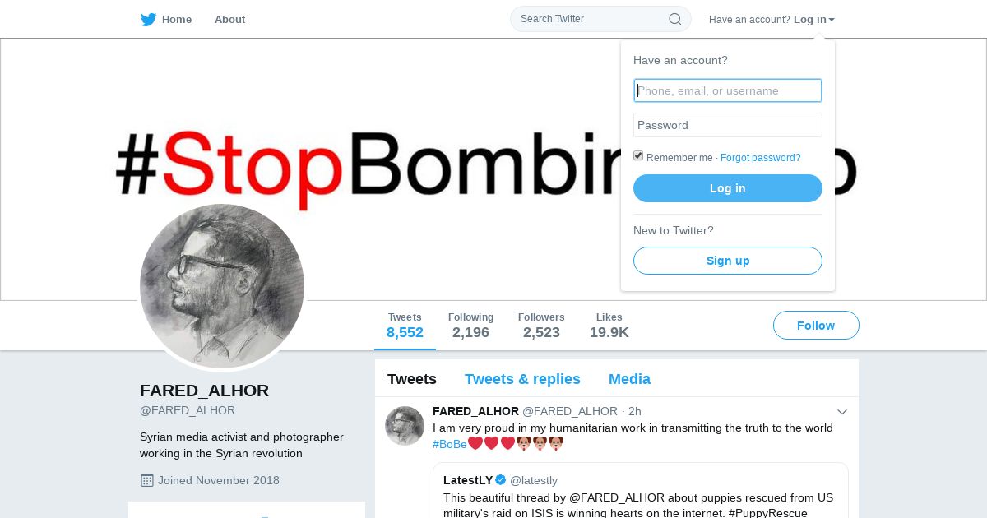
Task: Click the Sign up button
Action: click(728, 261)
